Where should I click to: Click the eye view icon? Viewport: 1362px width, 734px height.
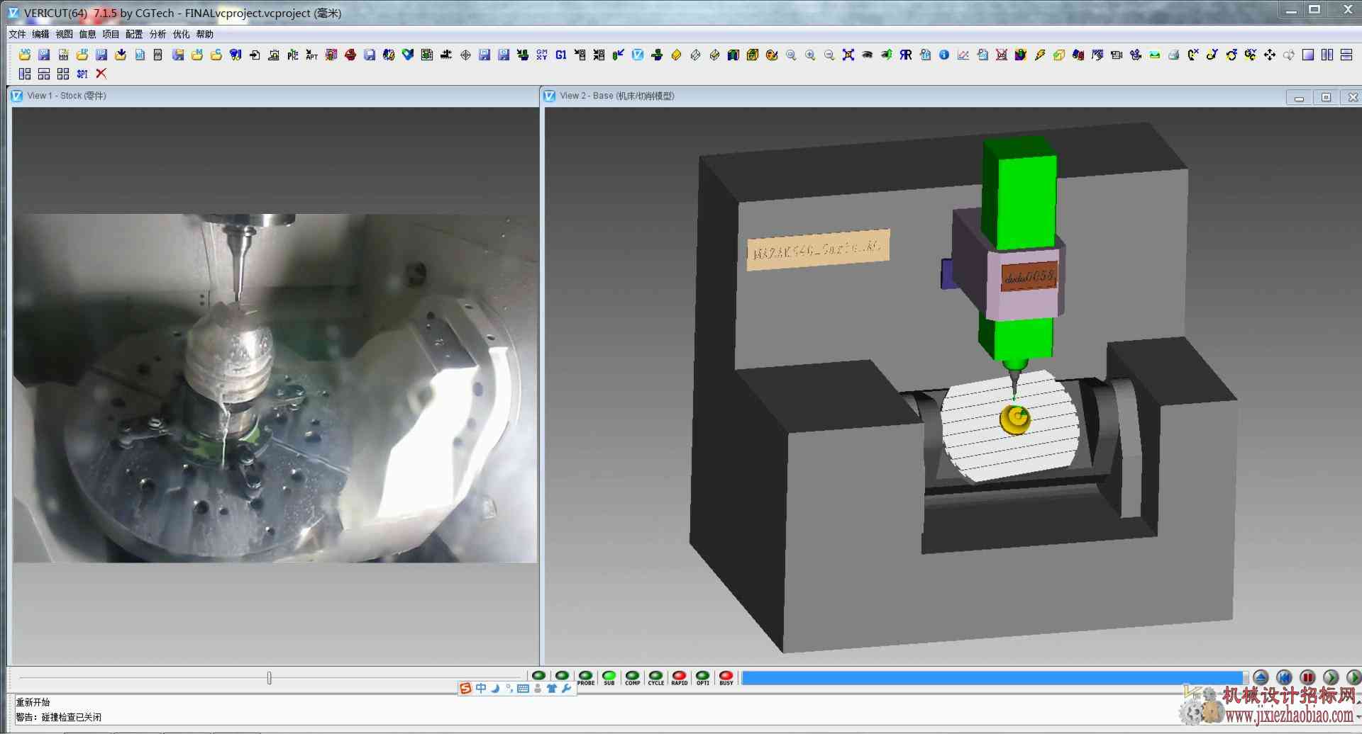pyautogui.click(x=868, y=55)
